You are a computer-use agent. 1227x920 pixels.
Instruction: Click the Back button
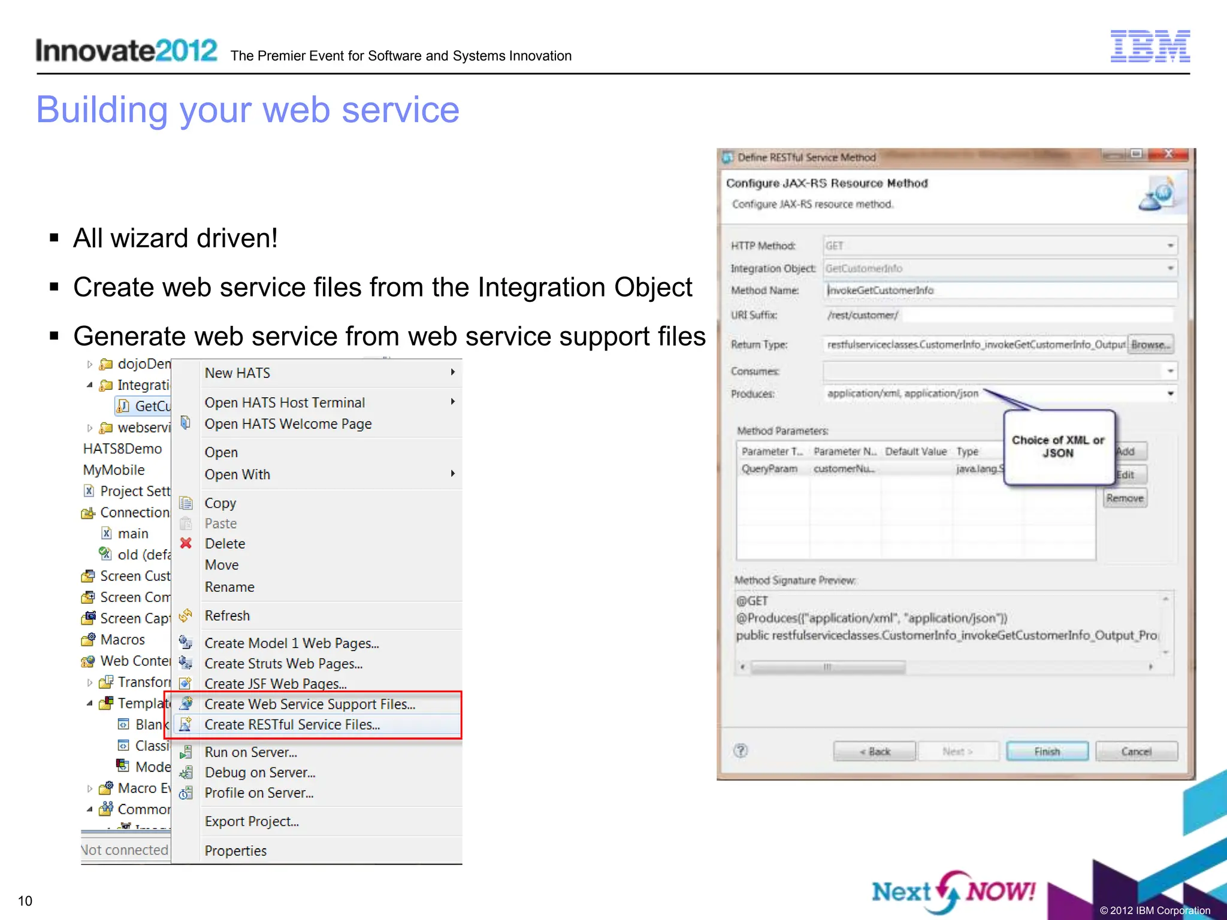click(x=875, y=751)
